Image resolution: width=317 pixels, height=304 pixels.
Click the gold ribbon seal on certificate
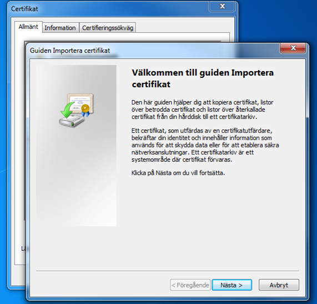pyautogui.click(x=85, y=110)
